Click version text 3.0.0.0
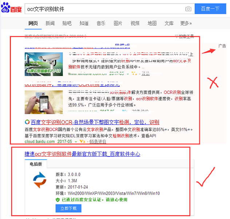 point(74,174)
